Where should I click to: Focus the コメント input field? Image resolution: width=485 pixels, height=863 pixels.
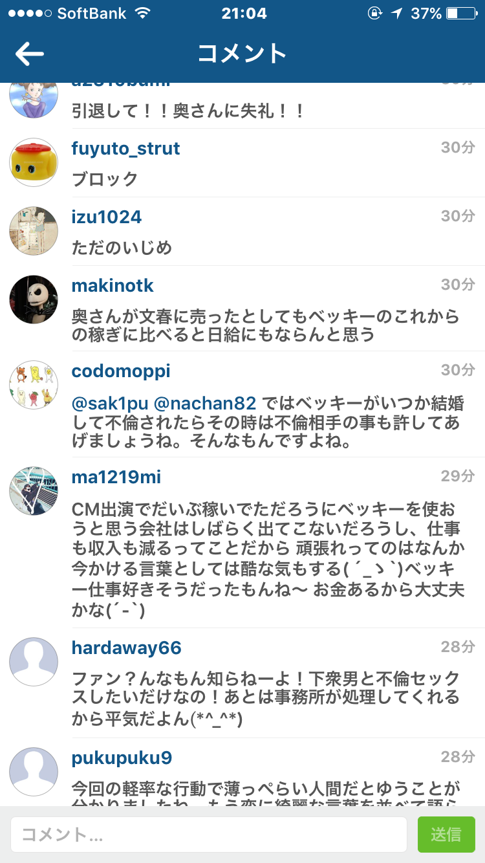click(209, 835)
